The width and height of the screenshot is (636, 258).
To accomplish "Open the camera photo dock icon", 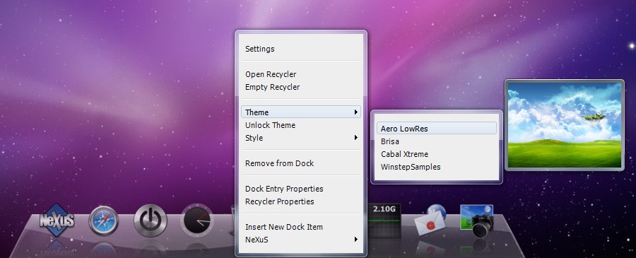I will pyautogui.click(x=477, y=221).
